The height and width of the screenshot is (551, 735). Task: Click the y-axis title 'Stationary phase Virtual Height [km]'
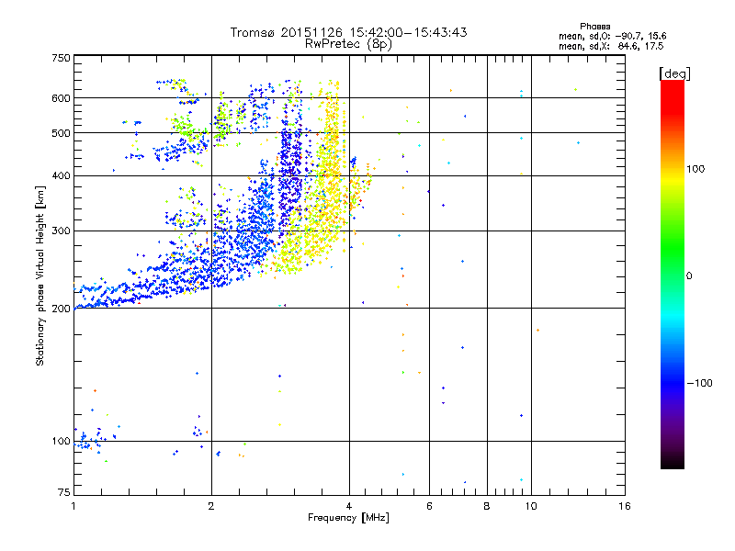[x=40, y=276]
